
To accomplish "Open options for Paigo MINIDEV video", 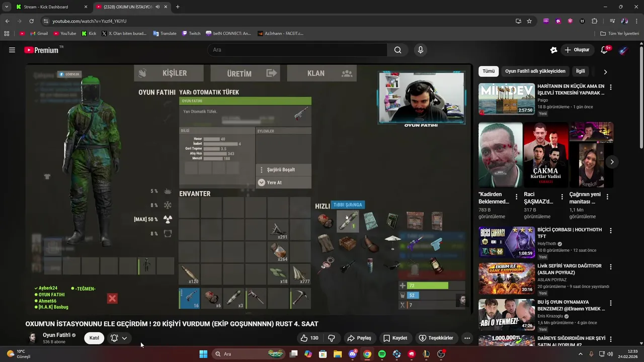I will click(611, 87).
